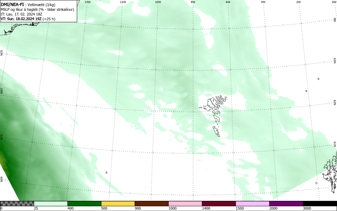Click the '63N' label on left edge
The height and width of the screenshot is (211, 337).
coord(1,53)
